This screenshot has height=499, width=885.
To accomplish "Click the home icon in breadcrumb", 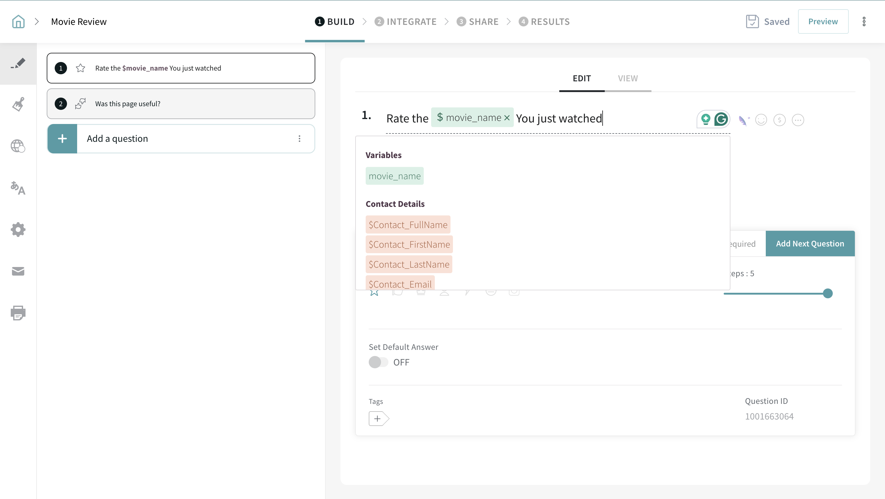I will tap(18, 21).
